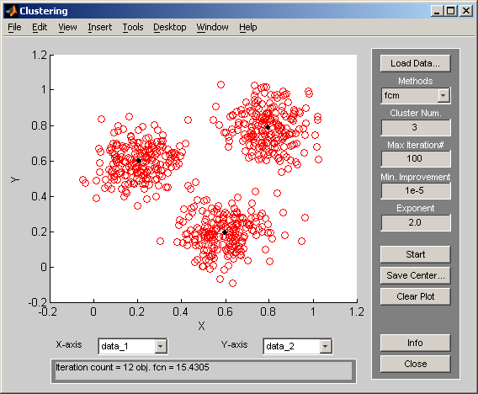This screenshot has width=478, height=394.
Task: Click the Clear Plot button
Action: tap(415, 296)
